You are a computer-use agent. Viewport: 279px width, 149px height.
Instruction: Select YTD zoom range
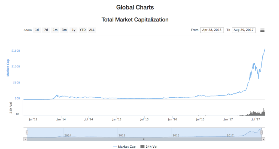(83, 30)
